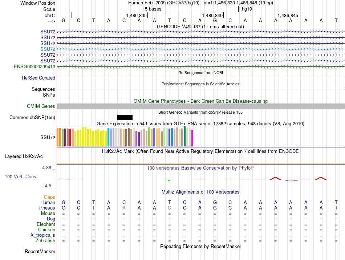Click the faded C in Rhesus row

[x=170, y=208]
